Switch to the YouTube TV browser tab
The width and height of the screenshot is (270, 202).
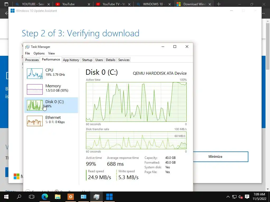point(113,4)
